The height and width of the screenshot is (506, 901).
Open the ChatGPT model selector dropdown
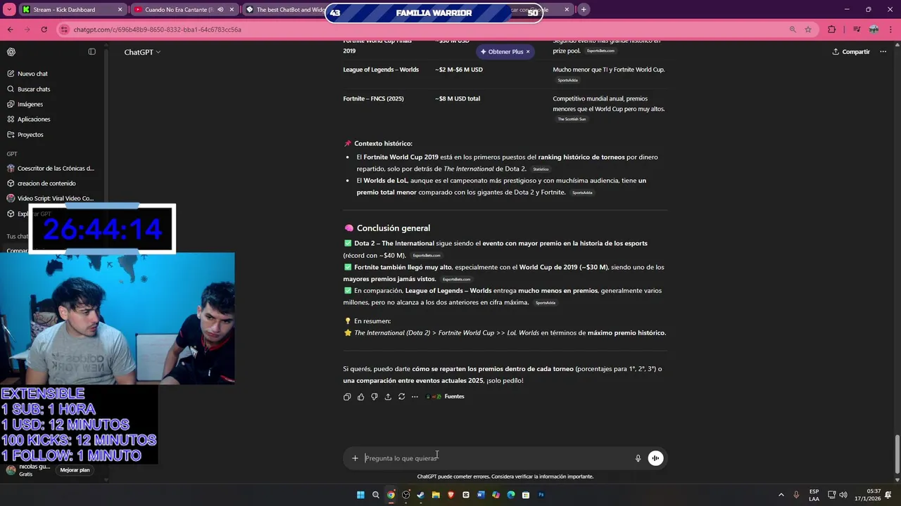[142, 52]
